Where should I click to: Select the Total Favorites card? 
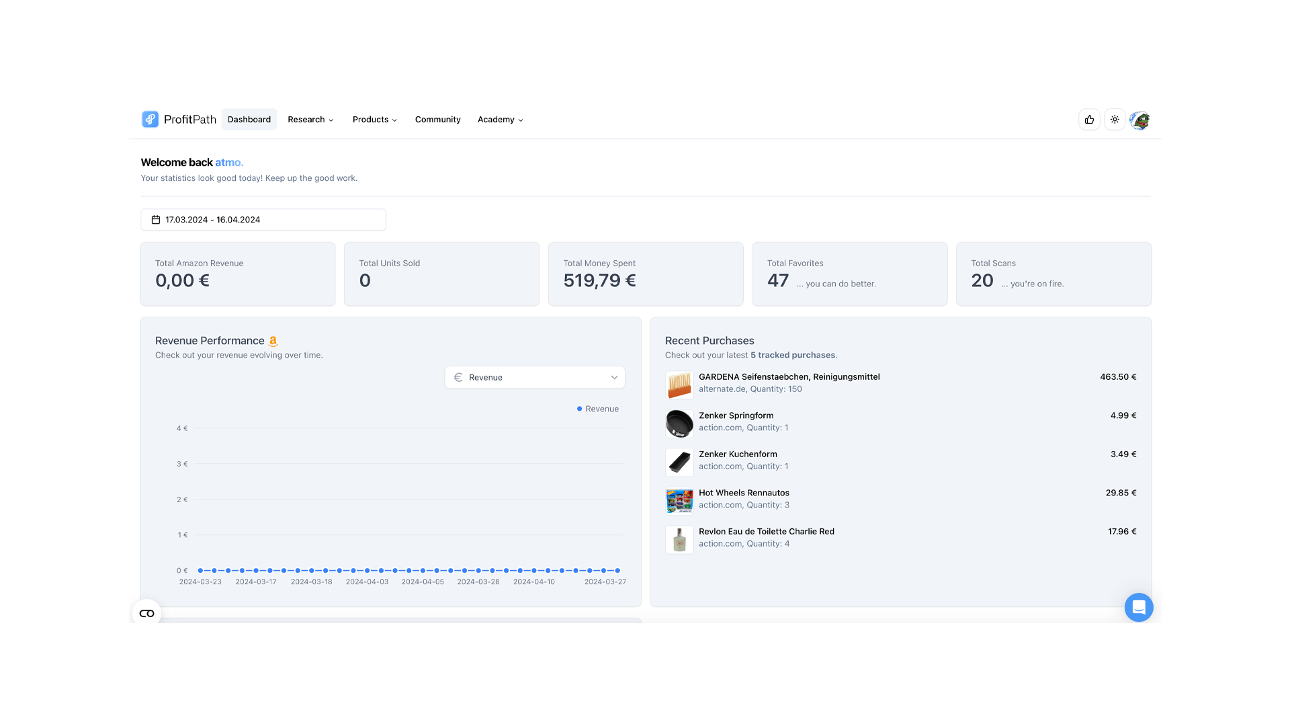click(x=850, y=274)
